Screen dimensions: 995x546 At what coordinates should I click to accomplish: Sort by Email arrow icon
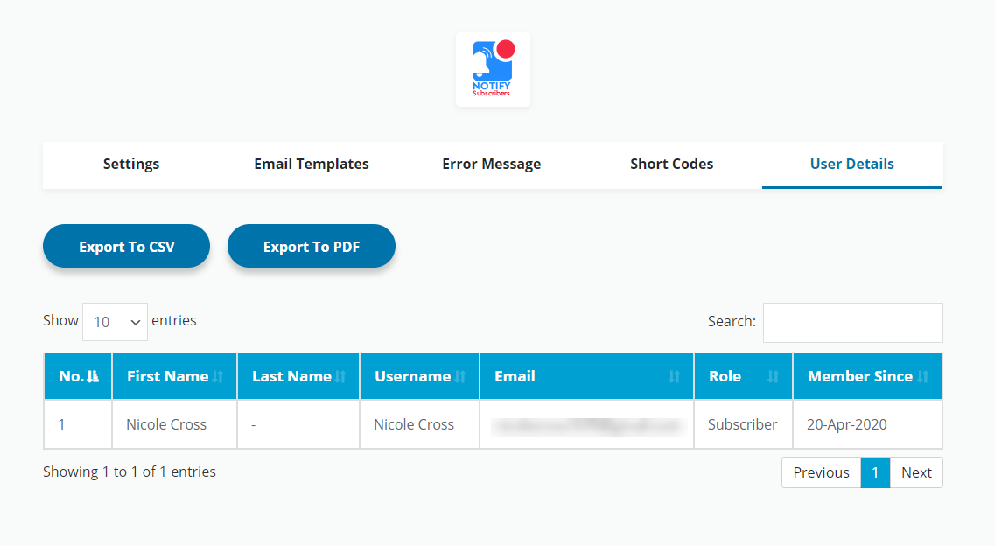click(x=674, y=376)
